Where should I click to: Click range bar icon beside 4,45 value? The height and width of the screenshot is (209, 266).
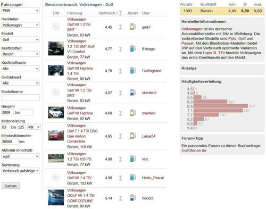(x=120, y=27)
